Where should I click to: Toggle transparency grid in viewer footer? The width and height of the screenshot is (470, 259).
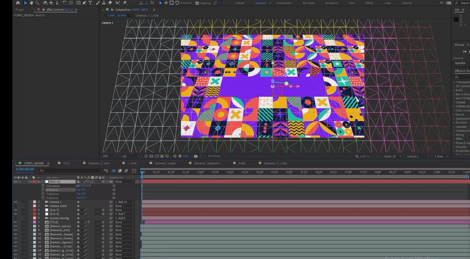tap(151, 156)
